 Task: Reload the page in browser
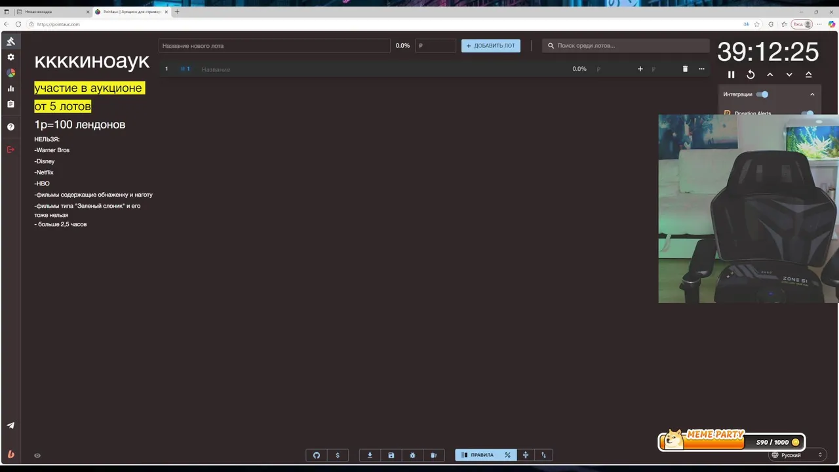click(x=18, y=24)
